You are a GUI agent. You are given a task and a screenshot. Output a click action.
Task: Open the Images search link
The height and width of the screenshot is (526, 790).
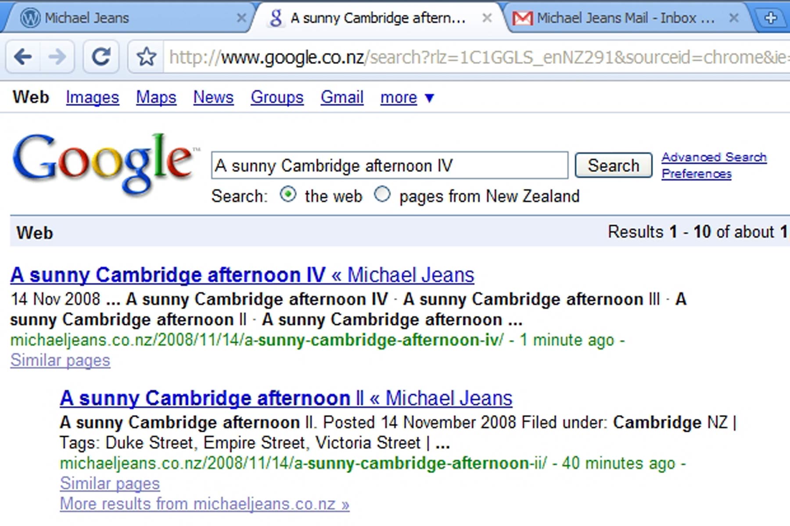tap(92, 97)
